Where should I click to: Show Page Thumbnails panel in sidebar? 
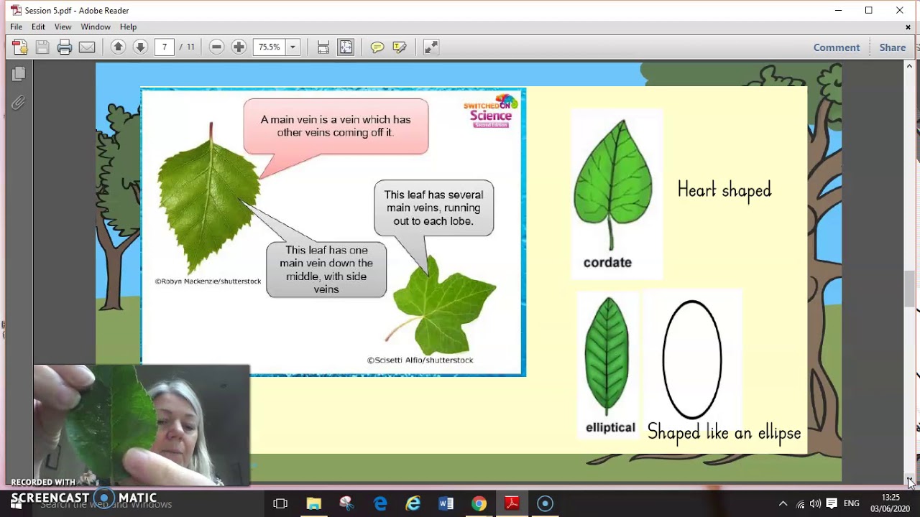click(19, 74)
